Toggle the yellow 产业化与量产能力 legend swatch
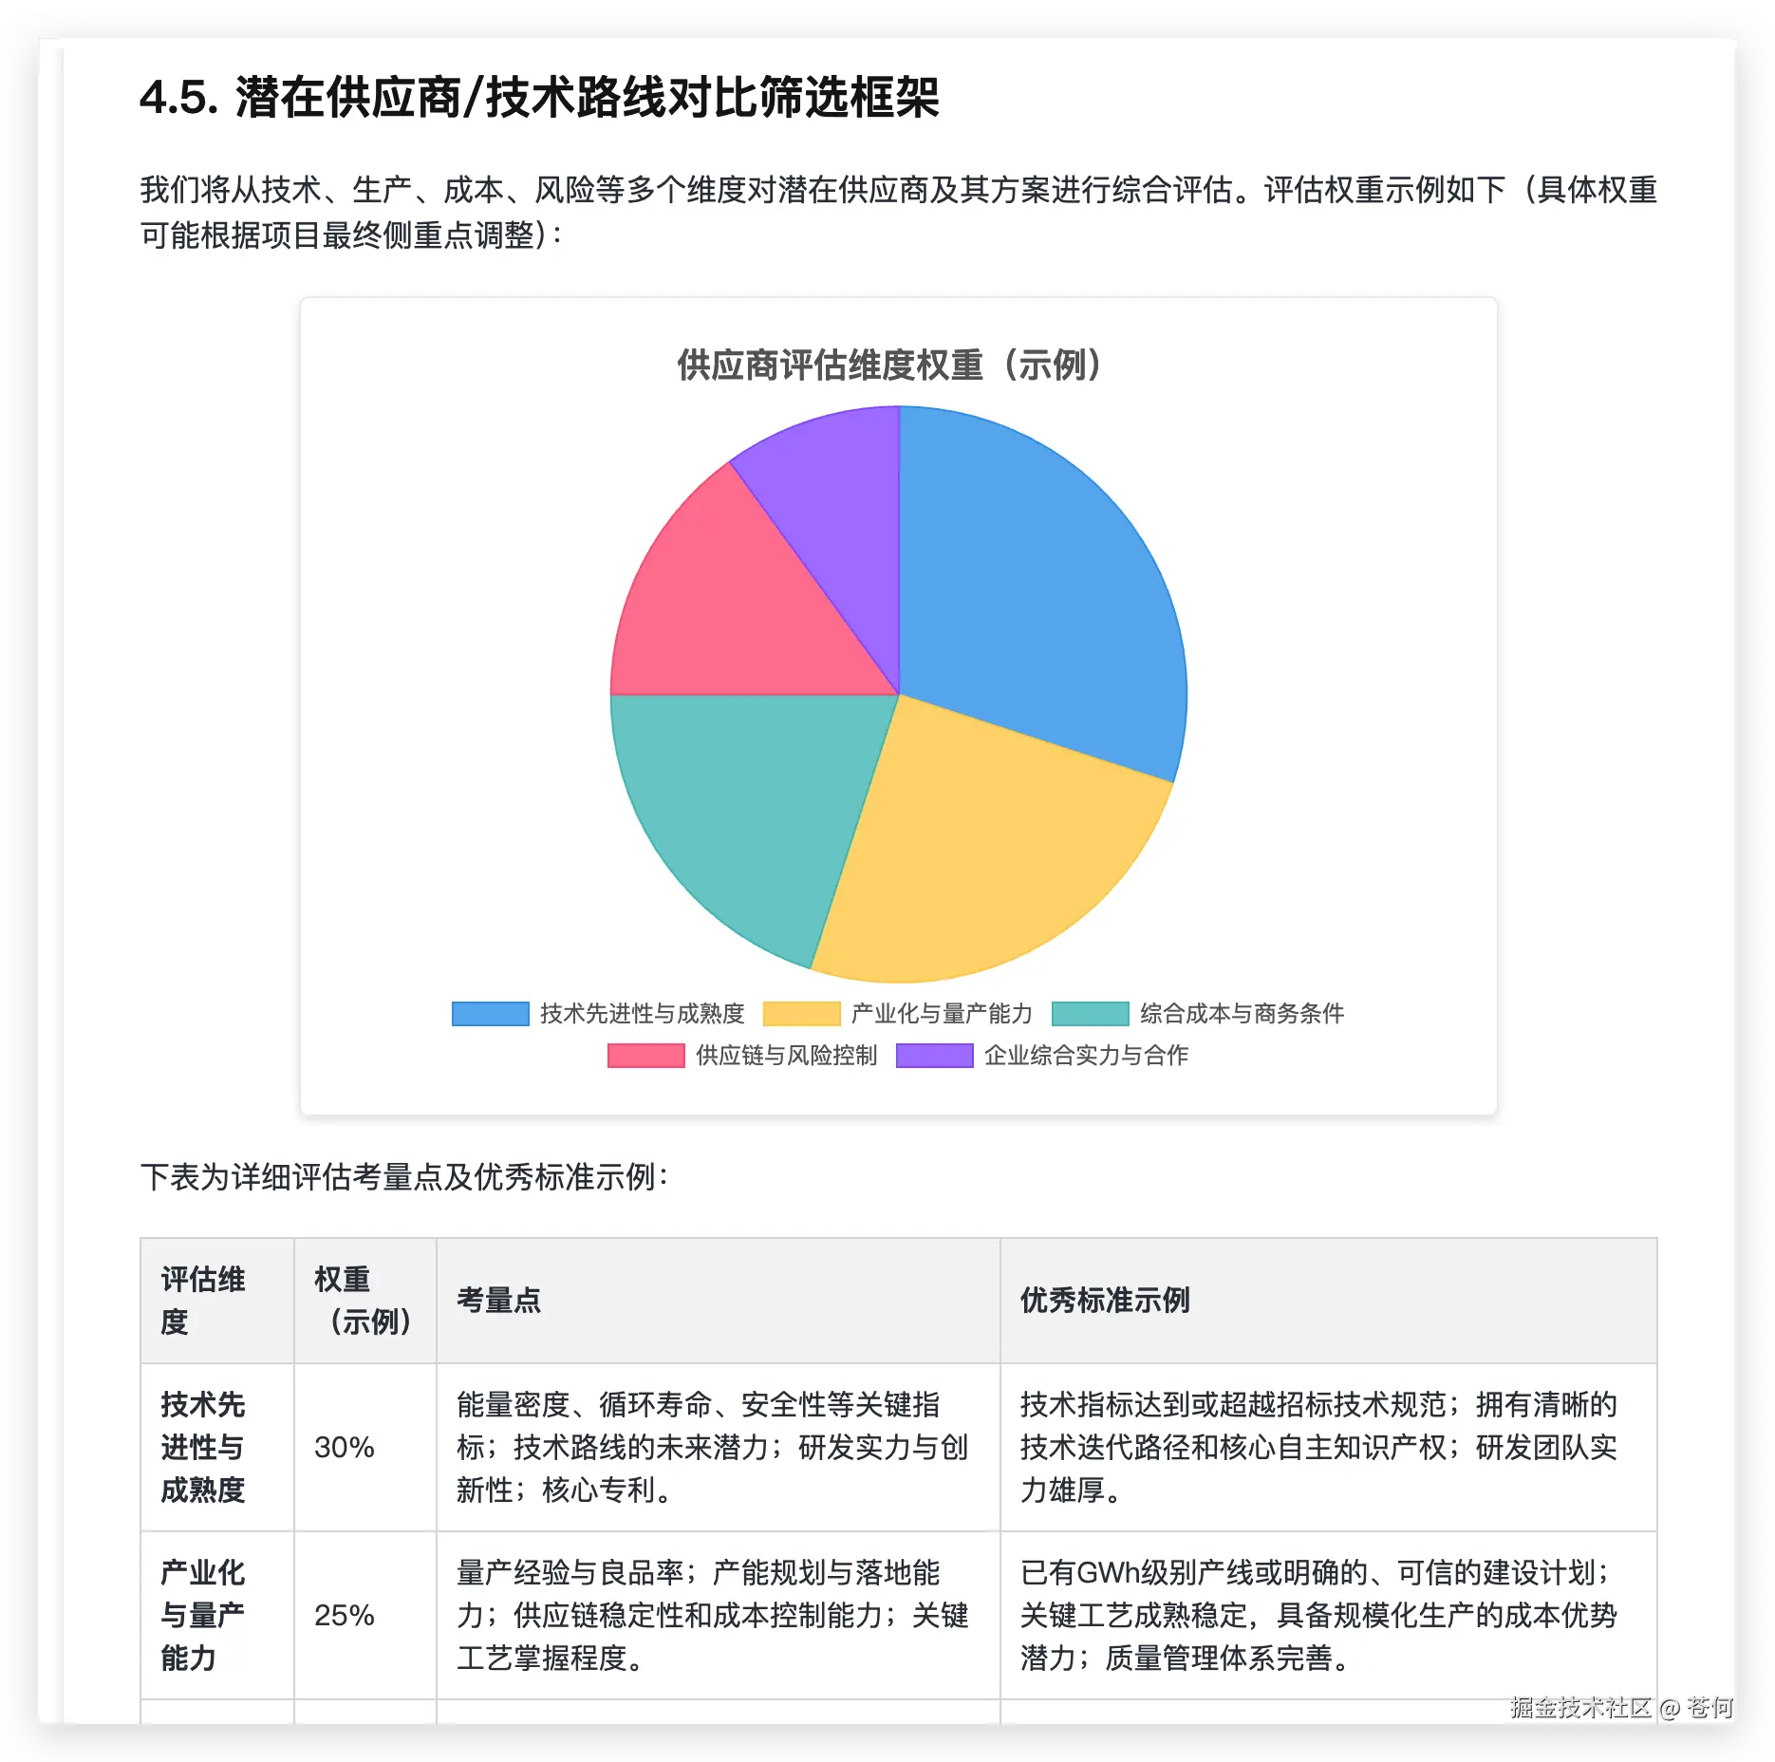The width and height of the screenshot is (1775, 1762). click(801, 1014)
